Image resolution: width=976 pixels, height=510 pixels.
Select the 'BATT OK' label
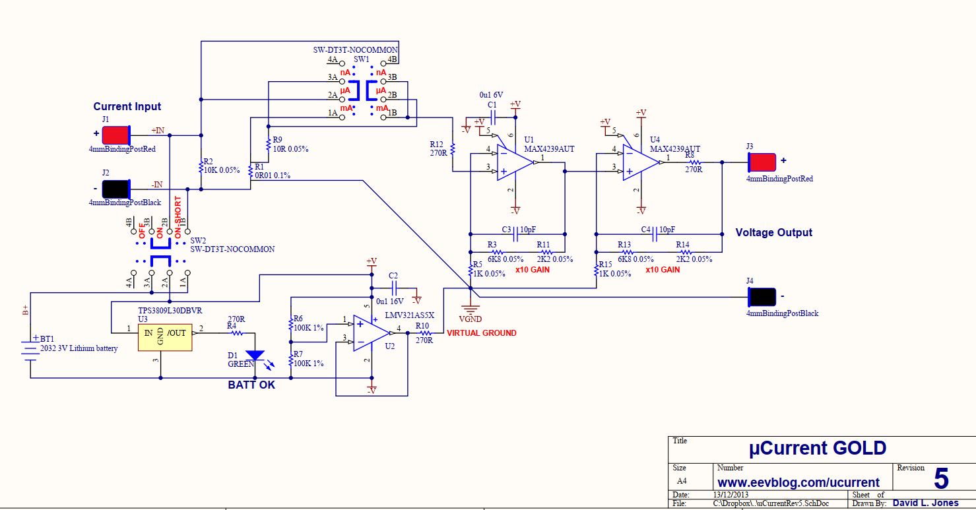pos(251,385)
